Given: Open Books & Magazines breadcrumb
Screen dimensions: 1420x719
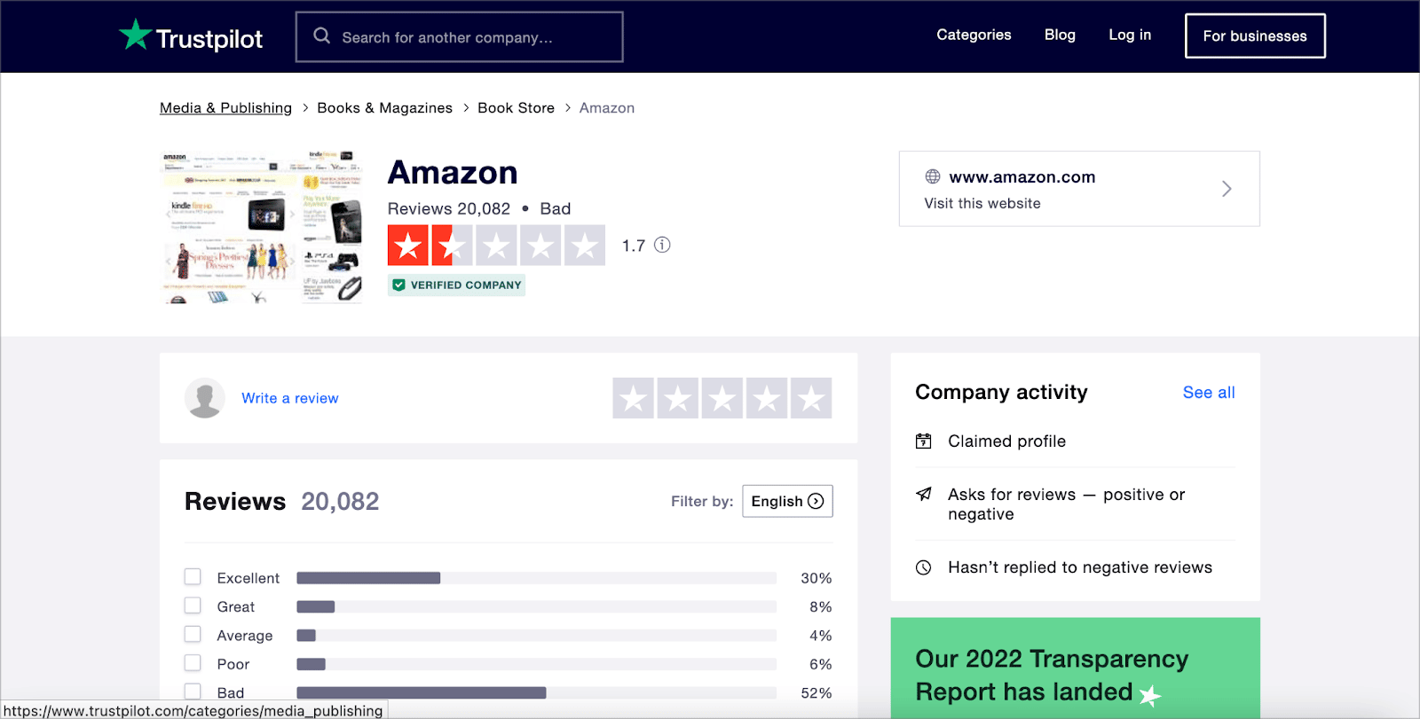Looking at the screenshot, I should [384, 107].
